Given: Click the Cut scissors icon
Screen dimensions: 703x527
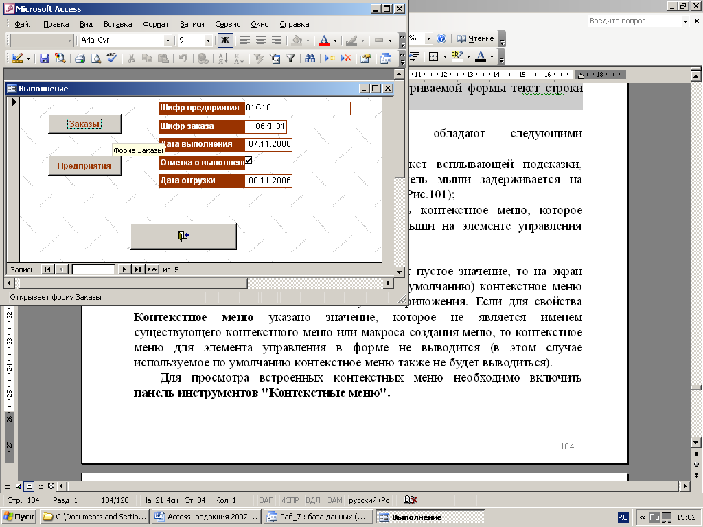Looking at the screenshot, I should pyautogui.click(x=131, y=58).
